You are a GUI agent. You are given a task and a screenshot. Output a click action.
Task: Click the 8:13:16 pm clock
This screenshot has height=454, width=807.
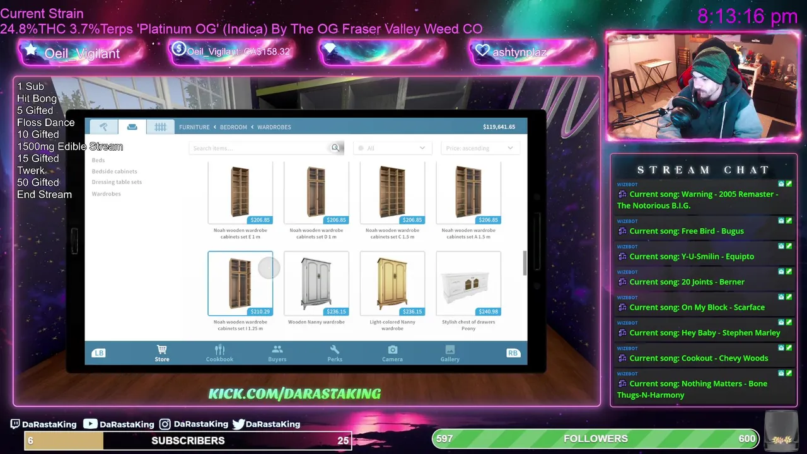[748, 16]
